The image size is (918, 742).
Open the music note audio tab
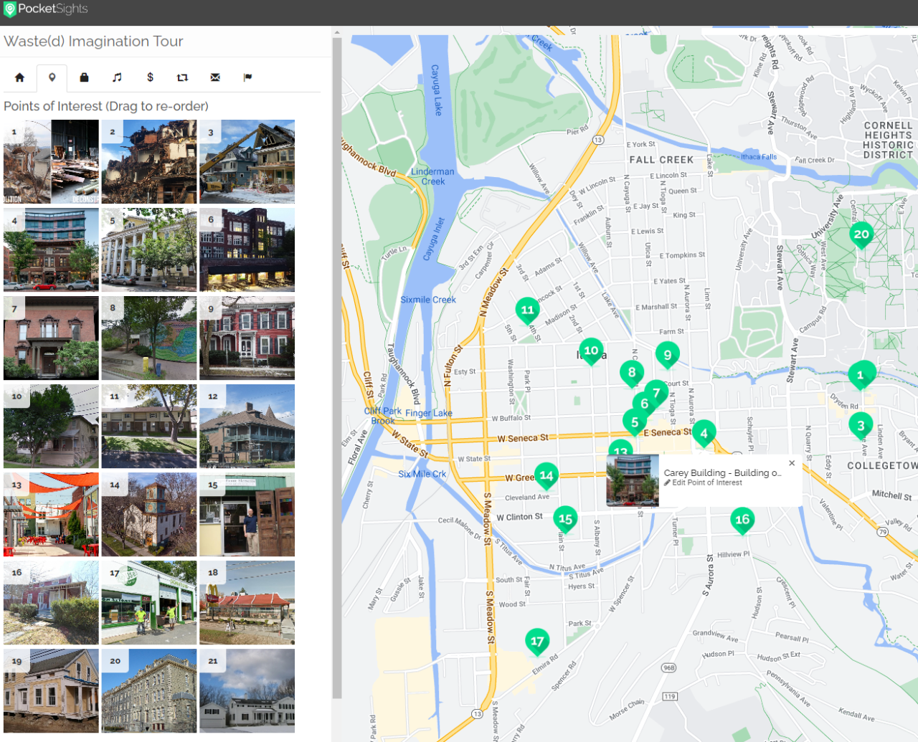tap(117, 77)
